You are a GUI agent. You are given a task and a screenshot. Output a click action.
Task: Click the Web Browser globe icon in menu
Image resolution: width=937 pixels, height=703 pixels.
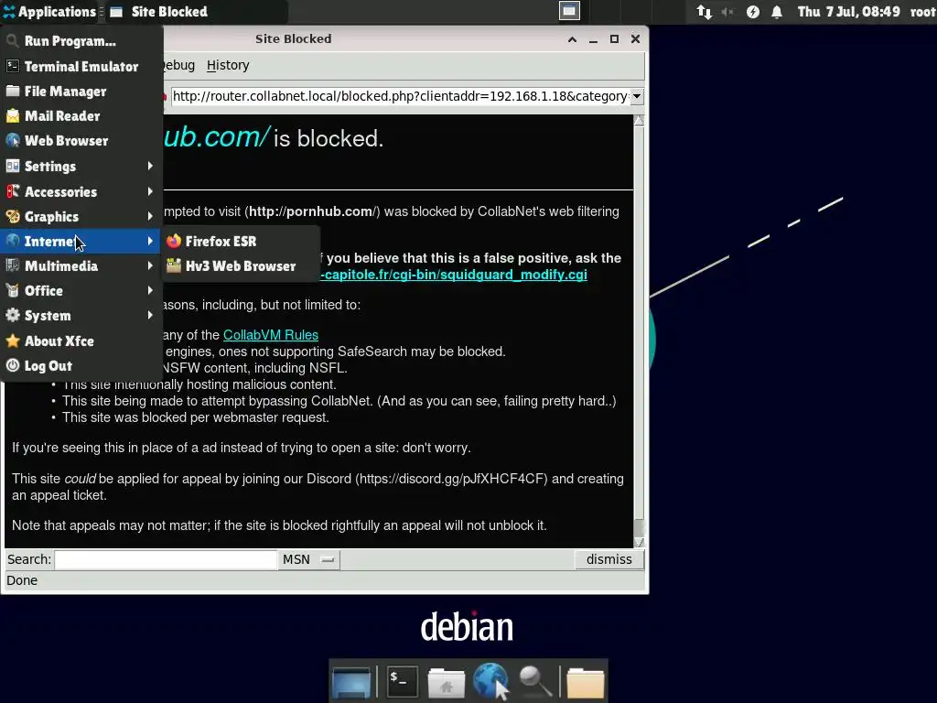tap(13, 141)
